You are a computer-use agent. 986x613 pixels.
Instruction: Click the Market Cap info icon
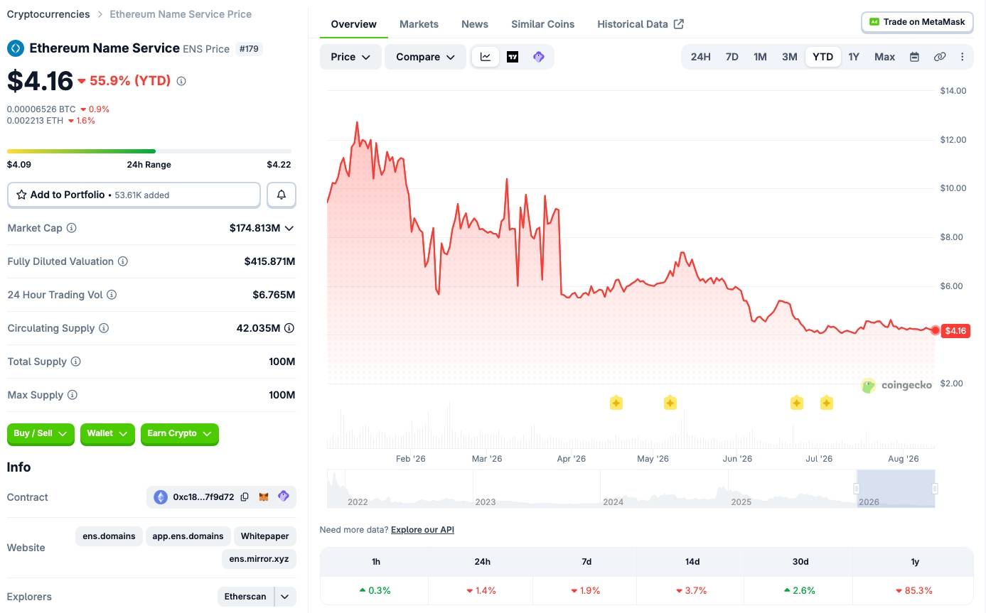71,228
